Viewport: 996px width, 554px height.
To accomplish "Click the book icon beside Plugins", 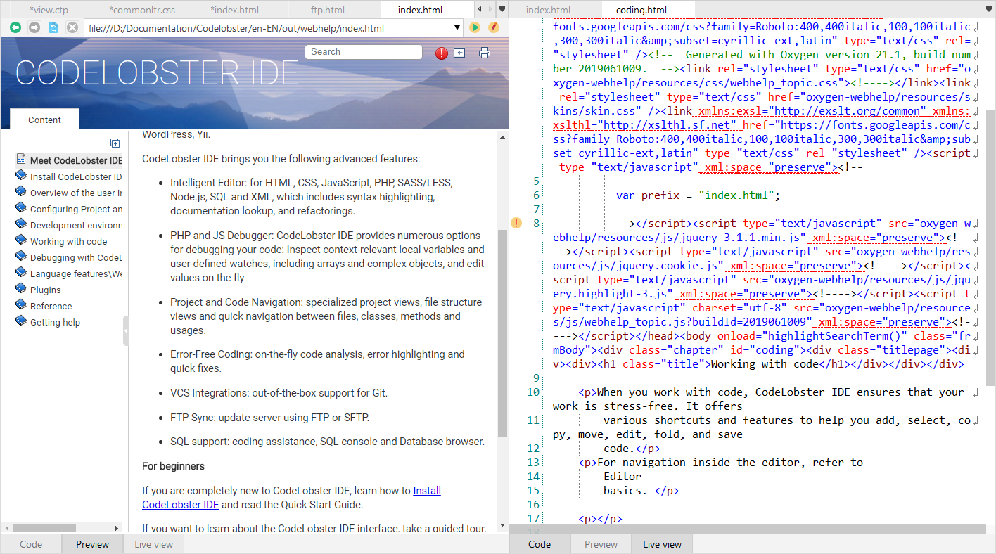I will pyautogui.click(x=21, y=289).
